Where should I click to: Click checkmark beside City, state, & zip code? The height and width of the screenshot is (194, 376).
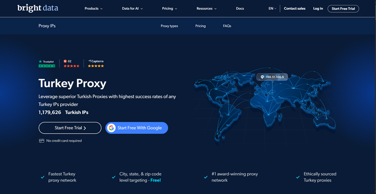tap(114, 177)
